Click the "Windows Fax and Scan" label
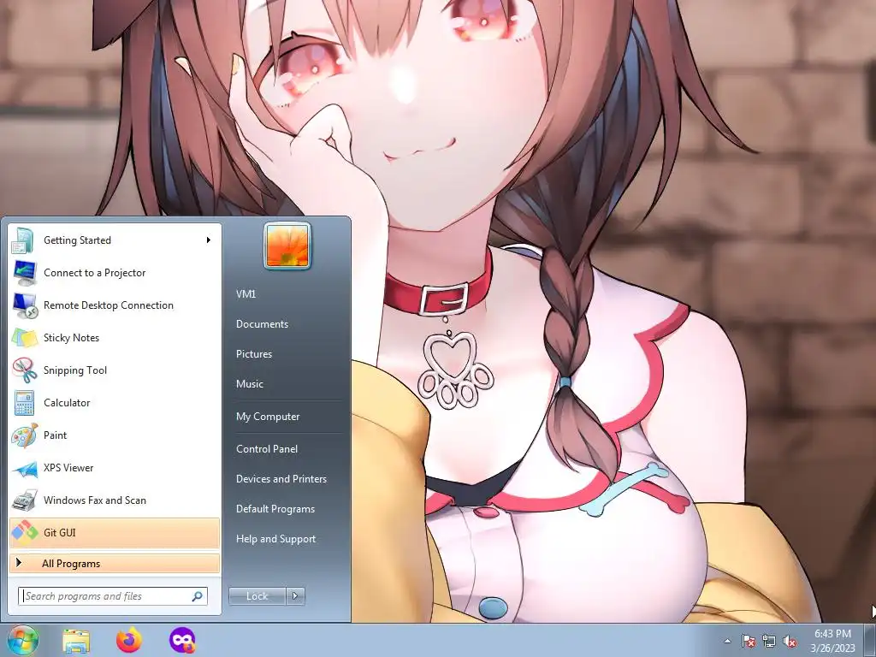This screenshot has width=876, height=657. click(95, 500)
